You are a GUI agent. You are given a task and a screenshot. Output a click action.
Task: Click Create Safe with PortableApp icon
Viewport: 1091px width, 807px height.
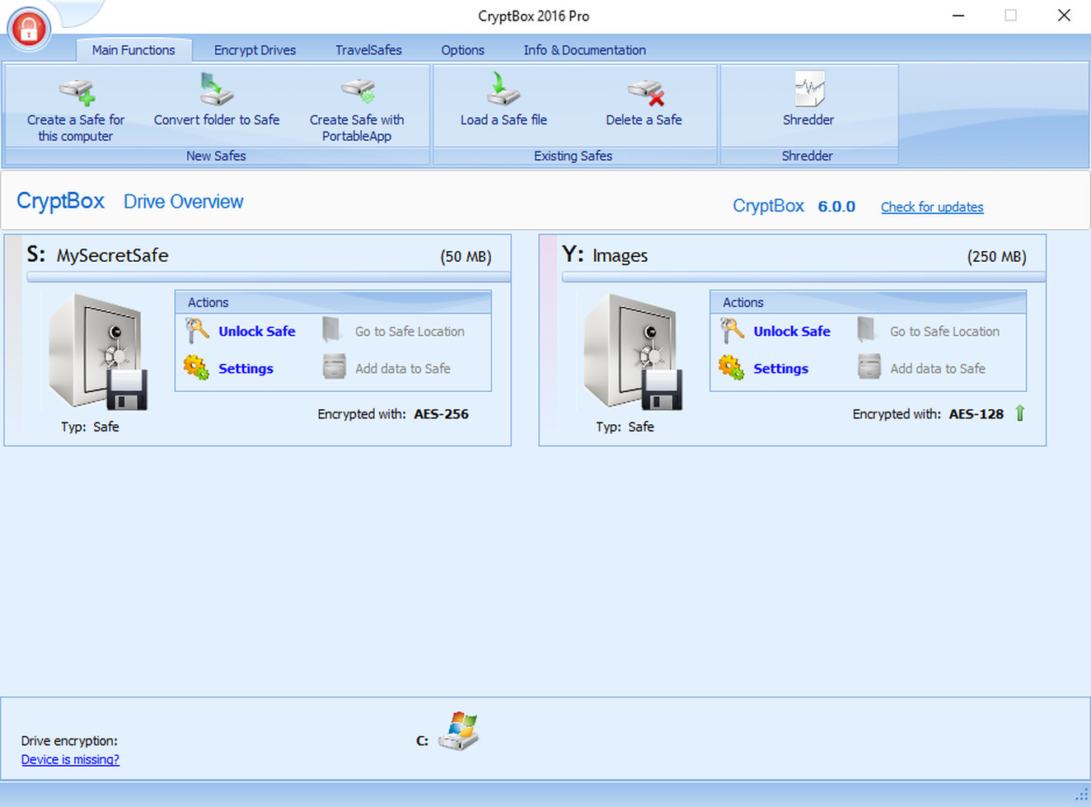[x=358, y=91]
